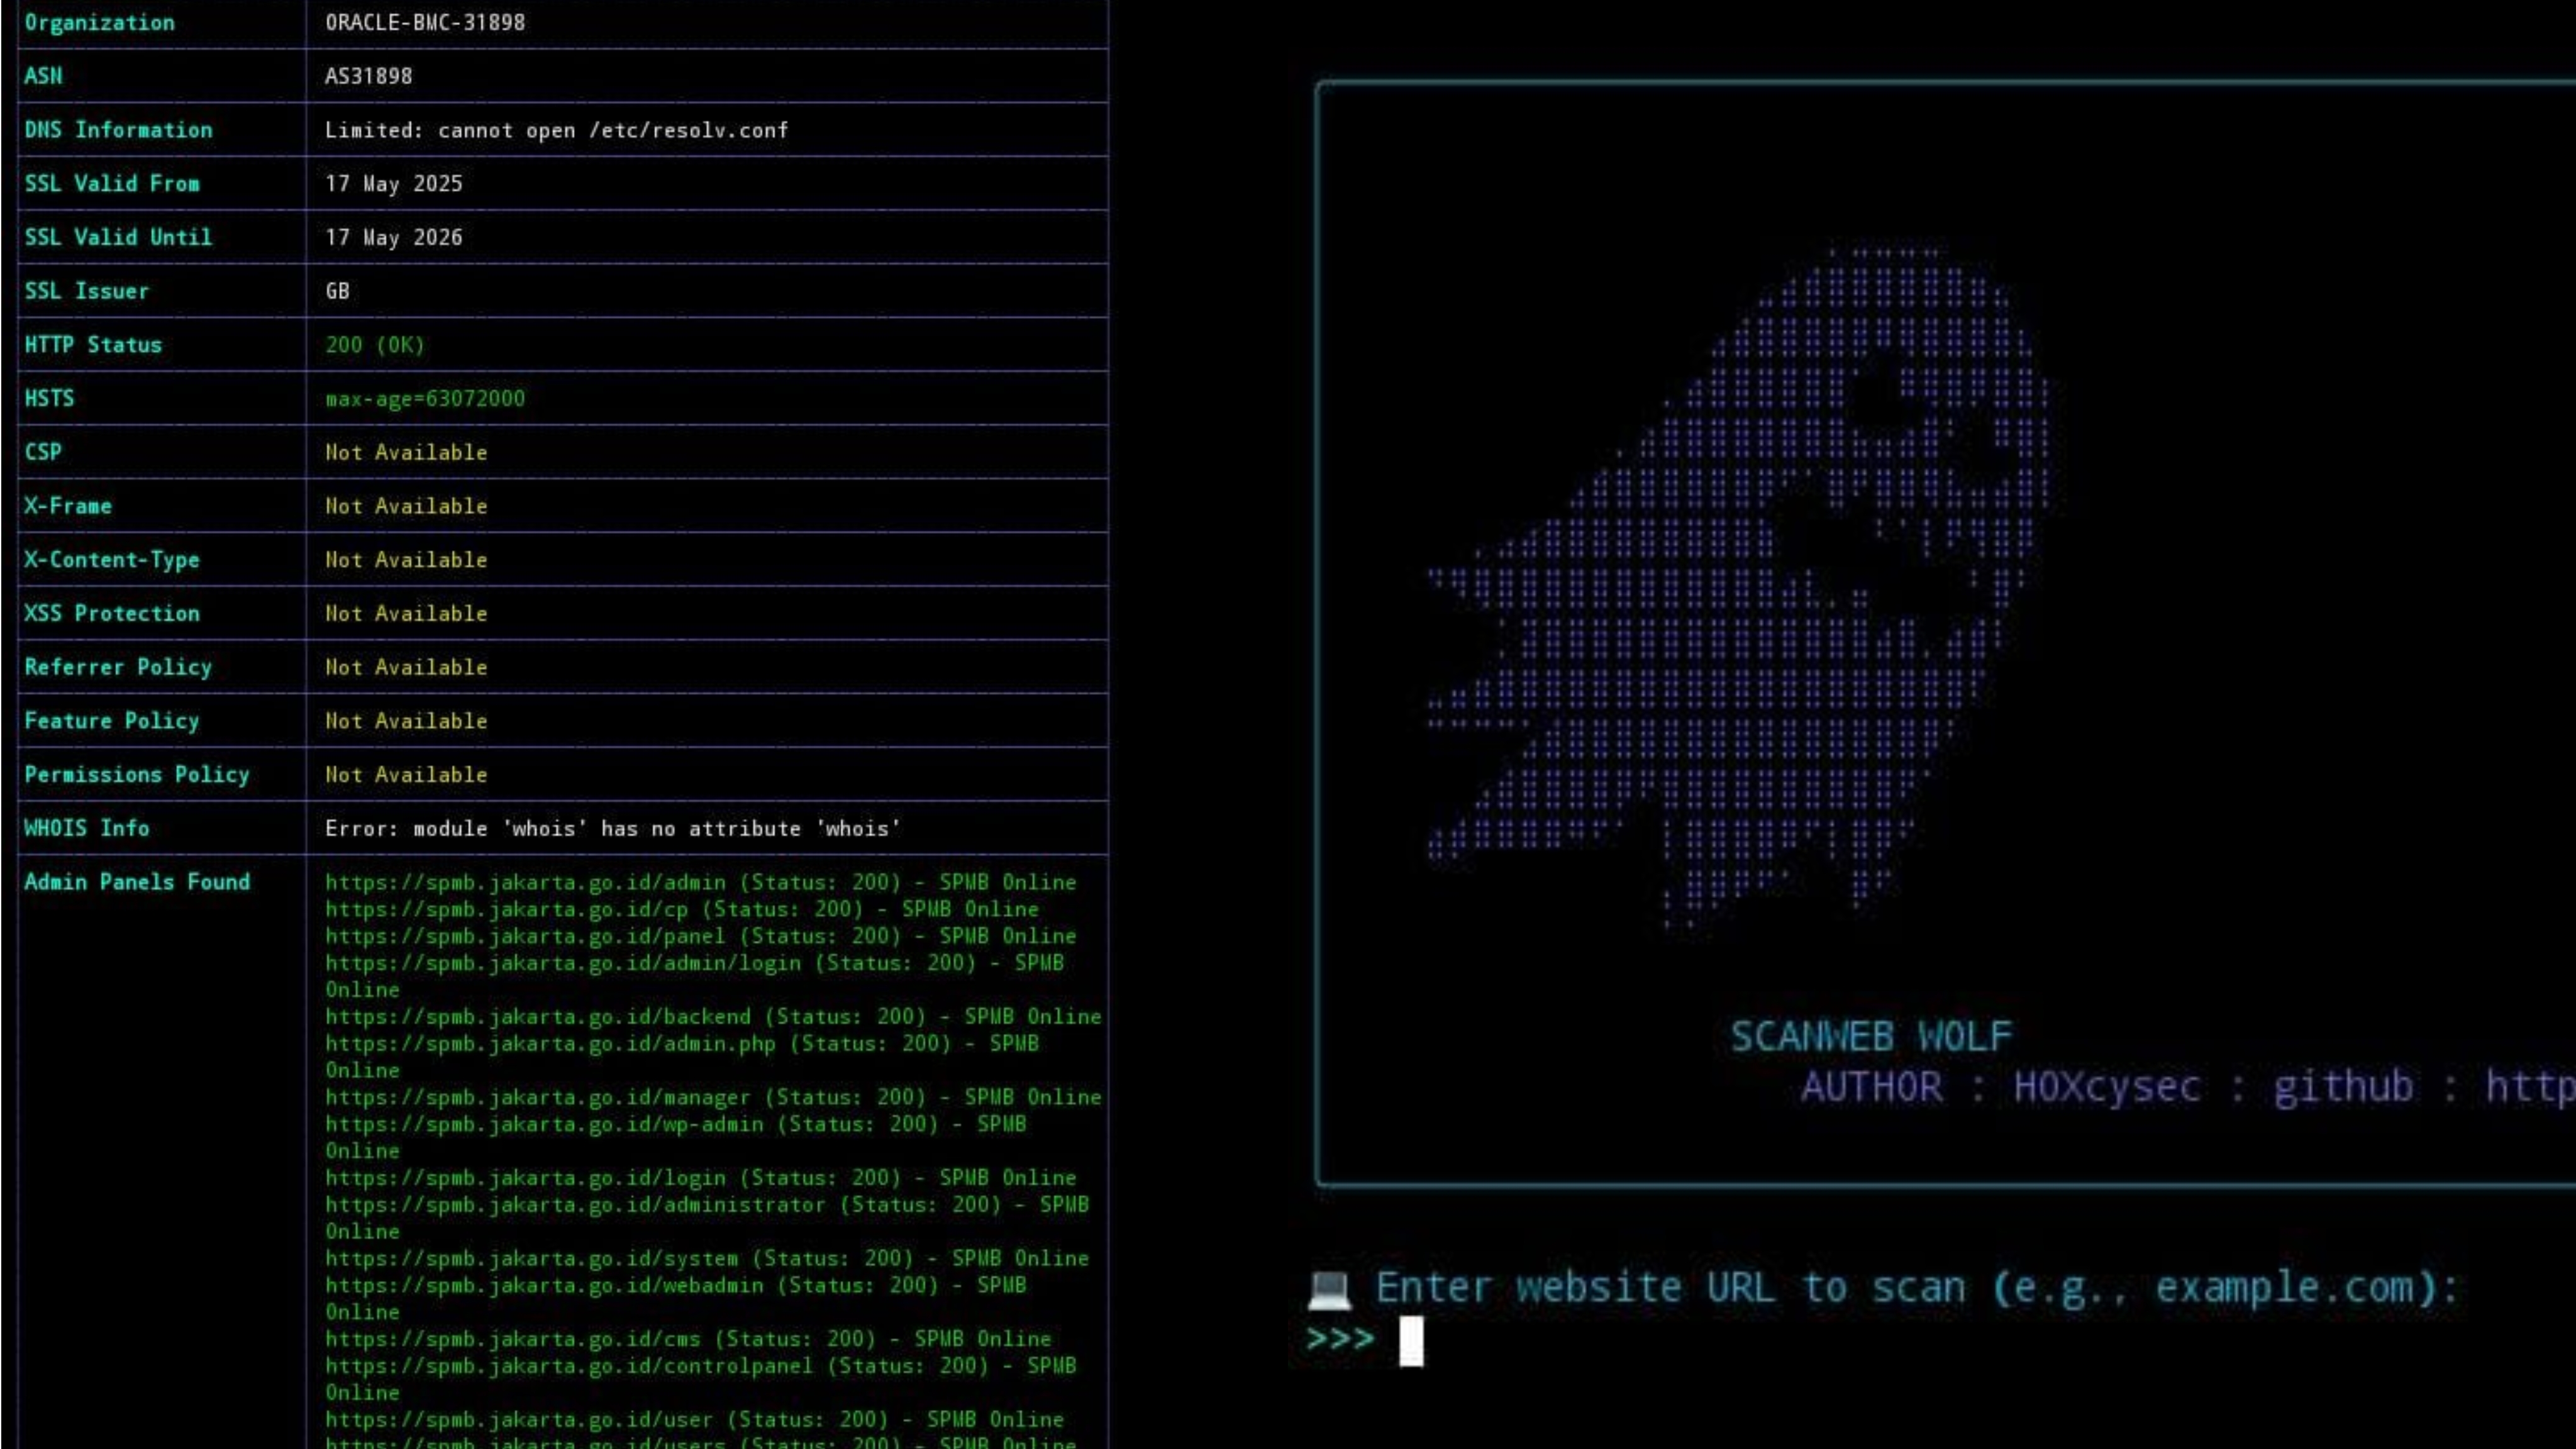
Task: Open the /administrator panel URL
Action: (575, 1205)
